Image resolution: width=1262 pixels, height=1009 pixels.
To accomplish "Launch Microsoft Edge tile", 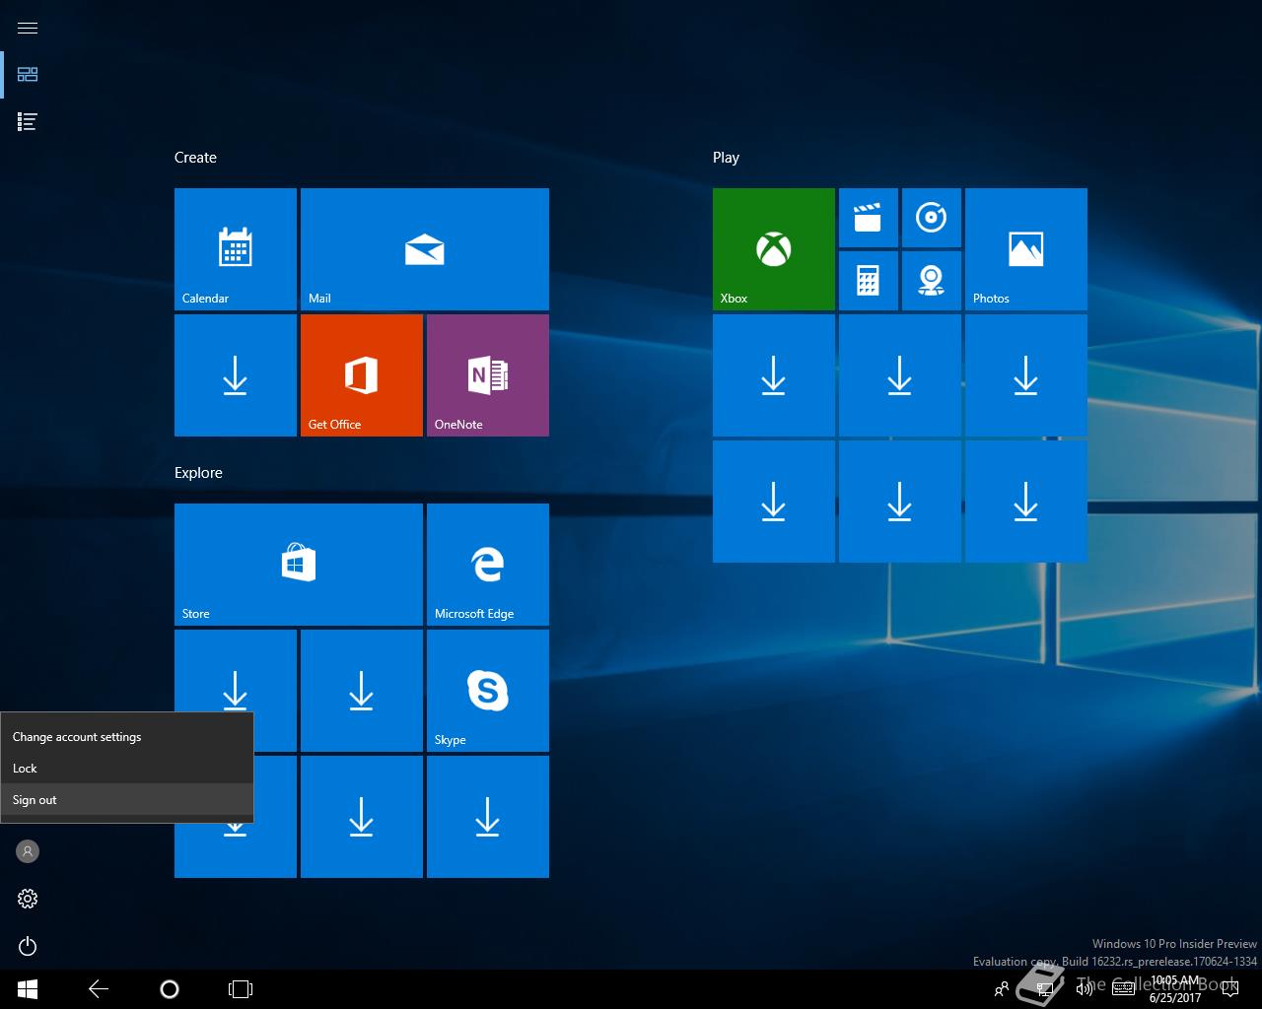I will 488,565.
